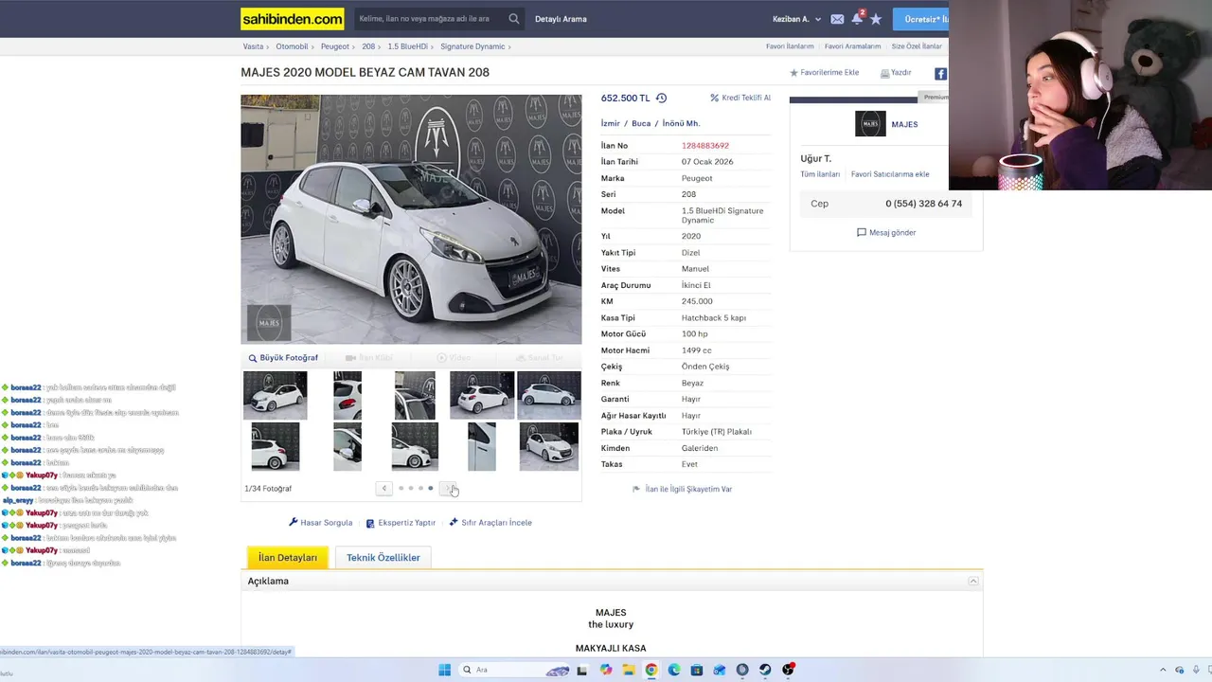This screenshot has height=682, width=1212.
Task: Click the price history clock icon
Action: [x=661, y=98]
